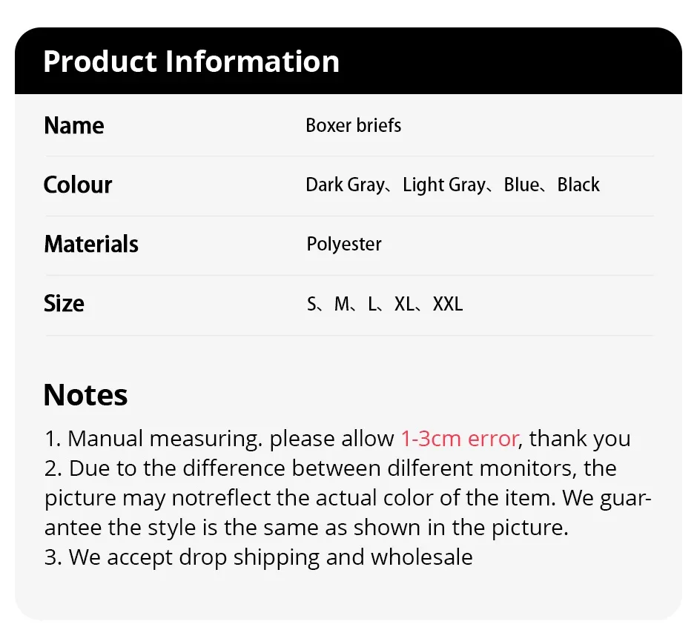Click the Notes section heading

coord(85,395)
